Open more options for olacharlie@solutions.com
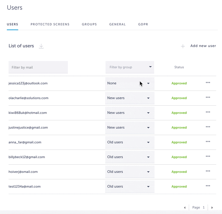Screen dimensions: 222x214 coord(208,97)
